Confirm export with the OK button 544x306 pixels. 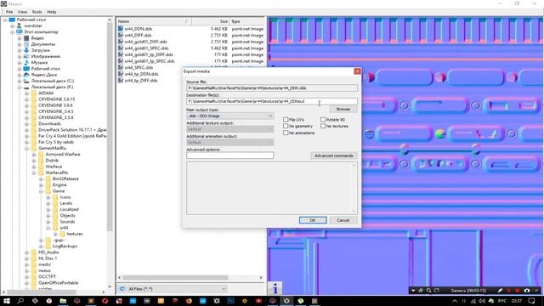coord(313,220)
